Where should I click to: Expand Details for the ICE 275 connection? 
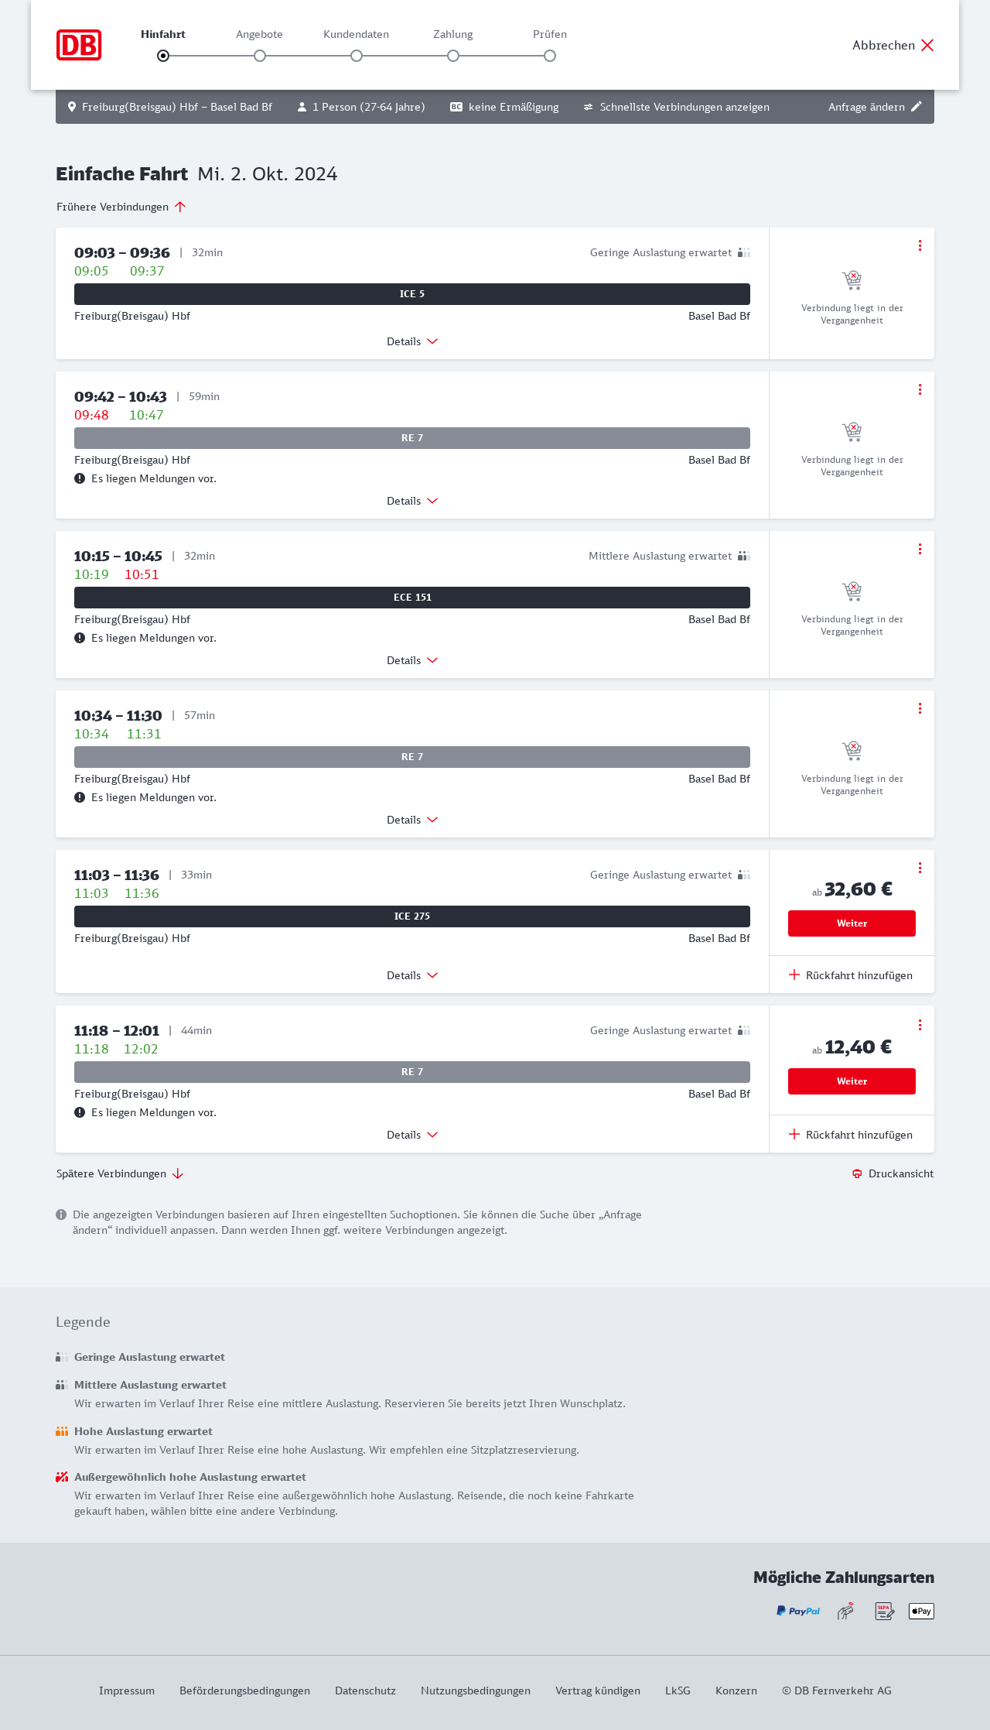tap(412, 975)
